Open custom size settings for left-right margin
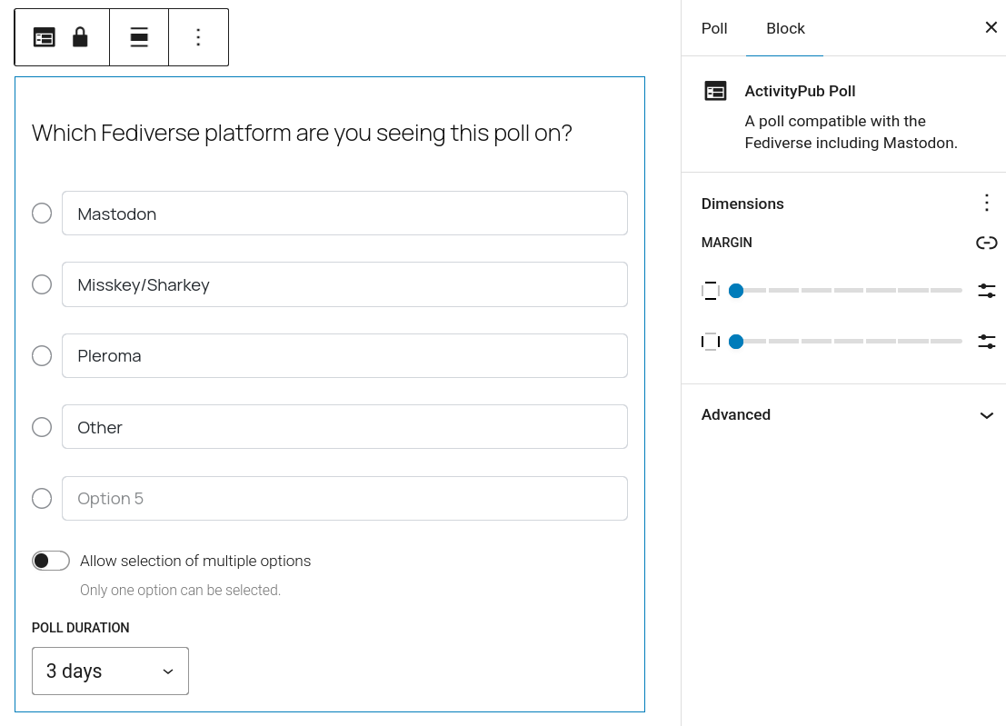The width and height of the screenshot is (1006, 726). (x=986, y=342)
